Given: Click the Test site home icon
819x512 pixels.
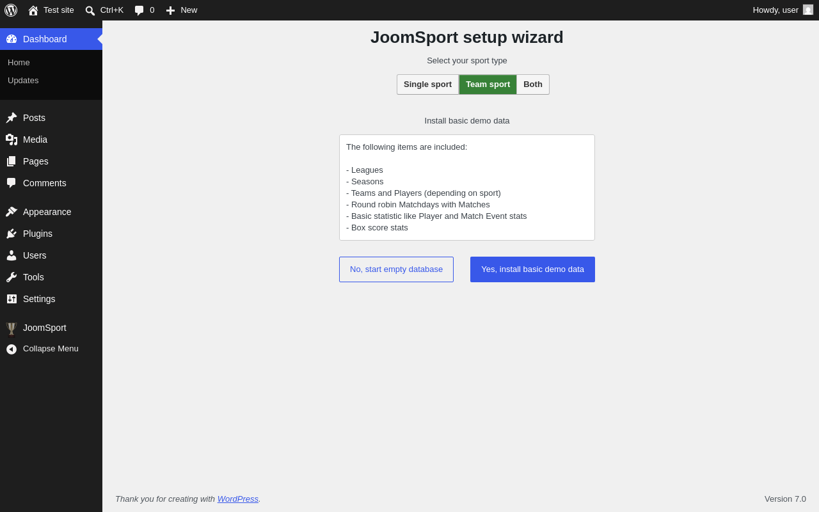Looking at the screenshot, I should [x=33, y=10].
